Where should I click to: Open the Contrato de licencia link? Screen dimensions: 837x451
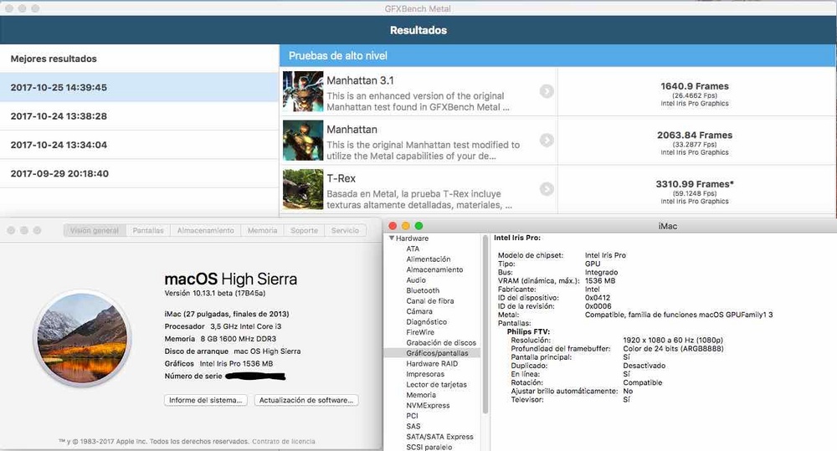coord(284,442)
